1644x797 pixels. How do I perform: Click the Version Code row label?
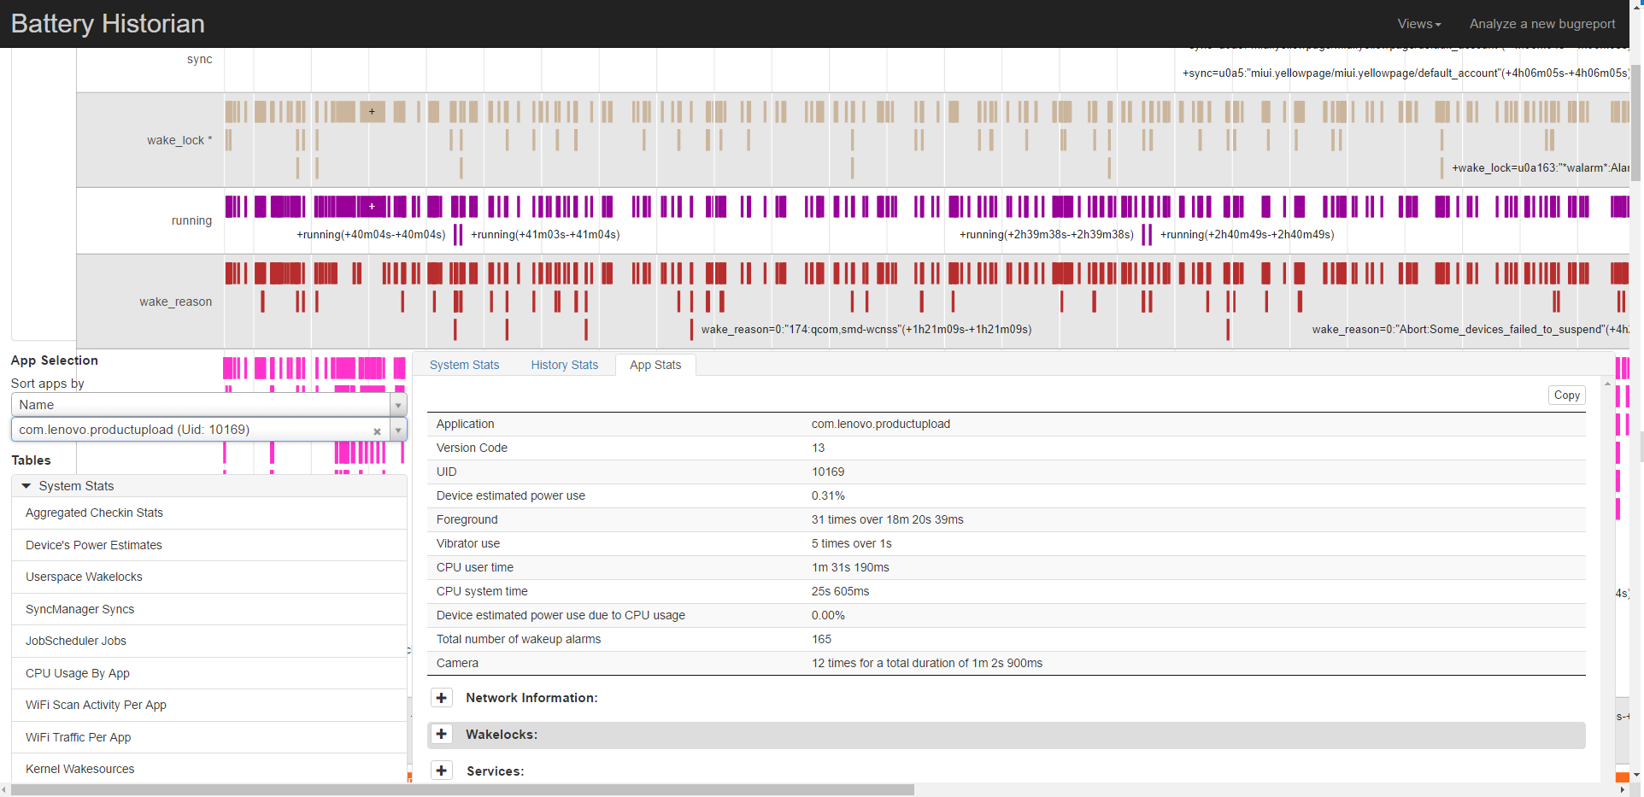pos(472,448)
